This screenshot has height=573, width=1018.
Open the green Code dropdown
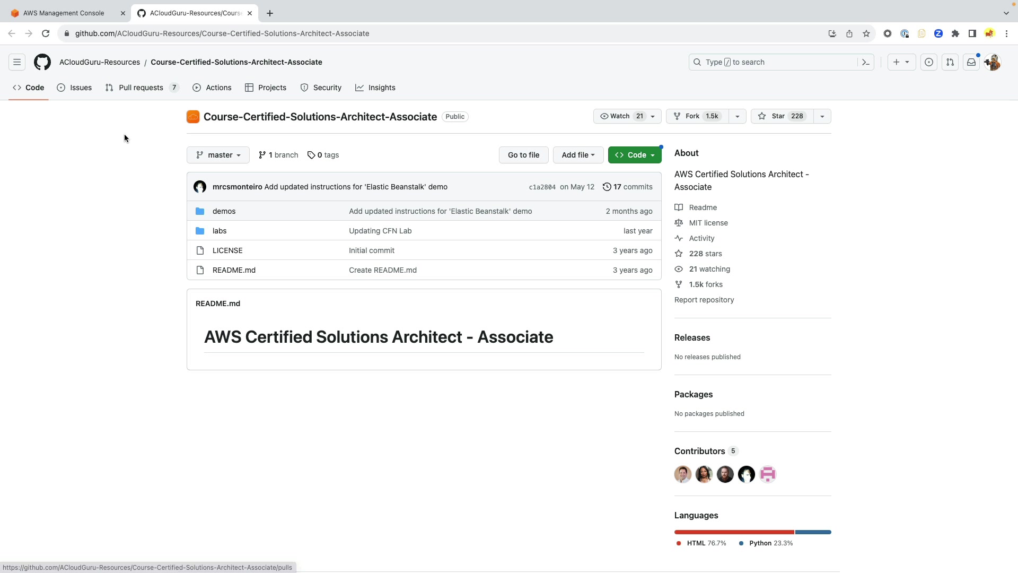click(x=635, y=155)
